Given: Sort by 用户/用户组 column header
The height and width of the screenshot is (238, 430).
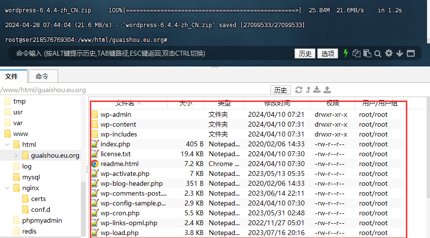Looking at the screenshot, I should pos(380,103).
